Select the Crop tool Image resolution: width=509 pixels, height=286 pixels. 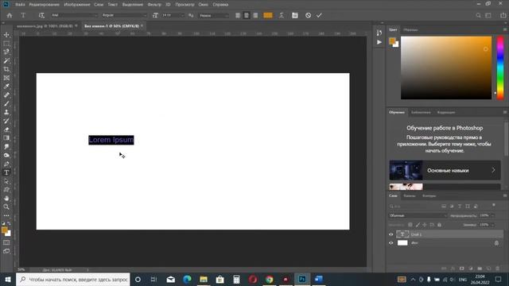[x=6, y=69]
